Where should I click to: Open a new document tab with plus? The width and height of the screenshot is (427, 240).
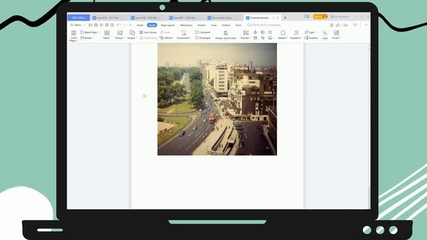pyautogui.click(x=285, y=18)
